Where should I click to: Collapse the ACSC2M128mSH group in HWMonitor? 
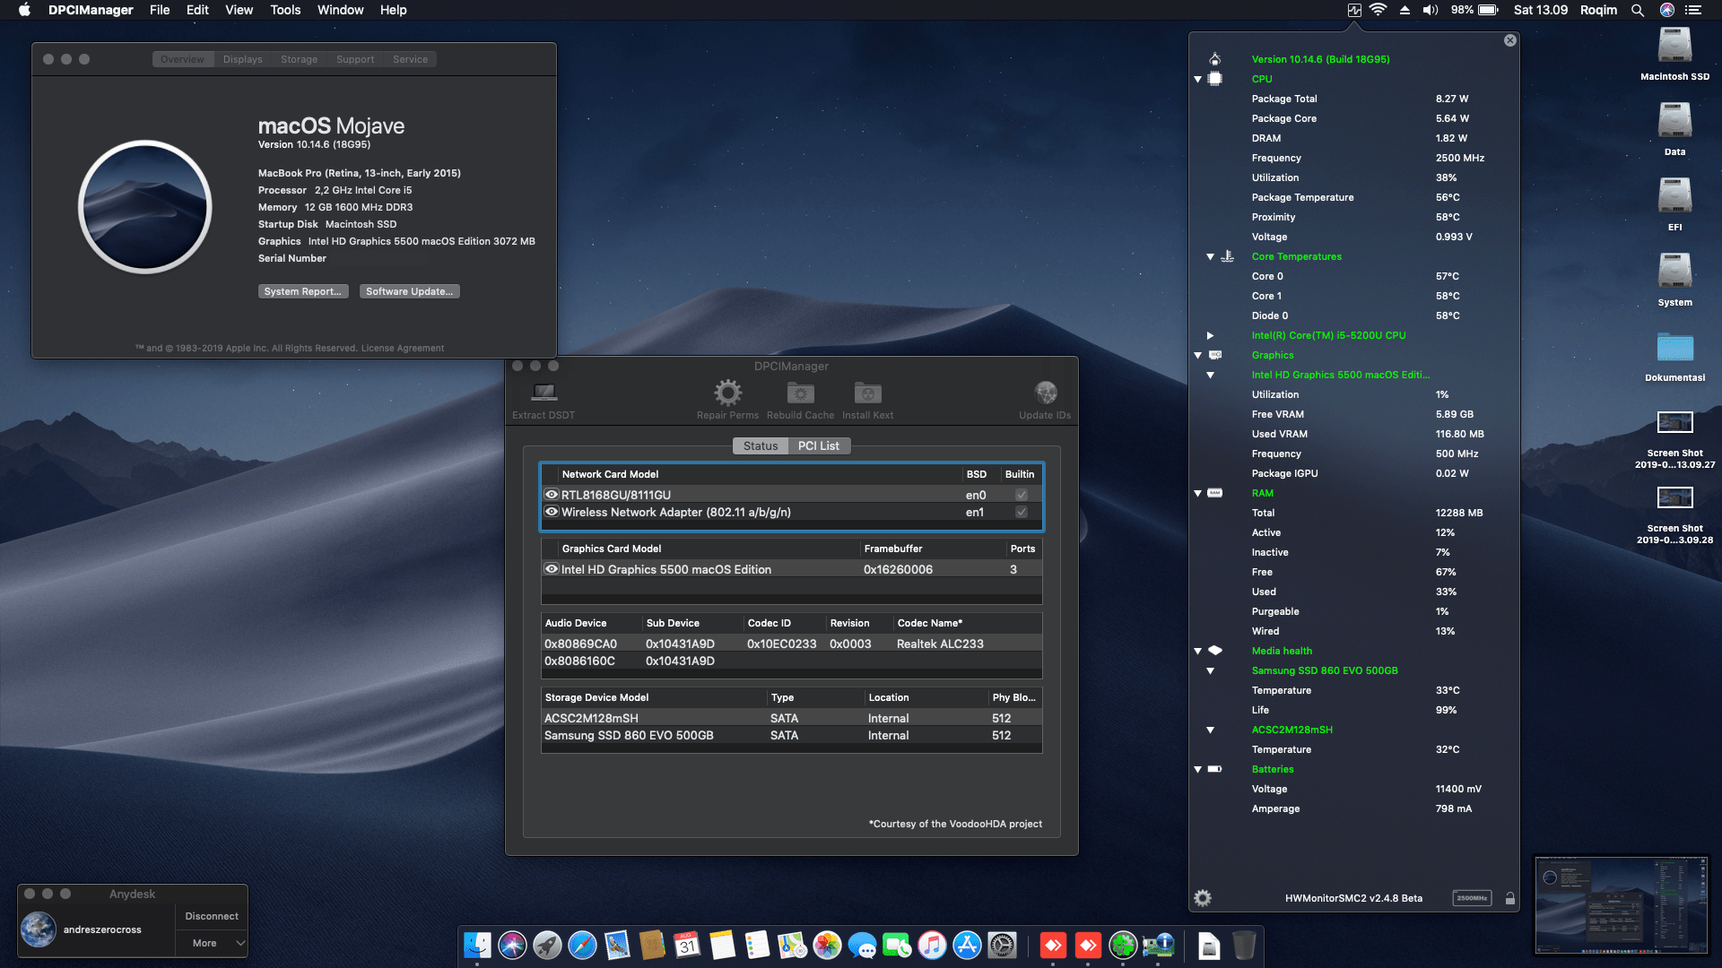(x=1210, y=730)
